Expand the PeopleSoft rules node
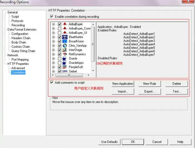The height and width of the screenshot is (148, 195). coord(53,67)
